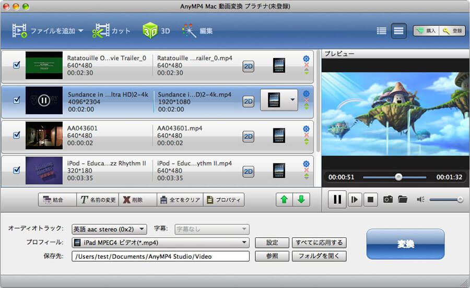The image size is (470, 288).
Task: Remove Ratatouille row with red X
Action: point(307,65)
